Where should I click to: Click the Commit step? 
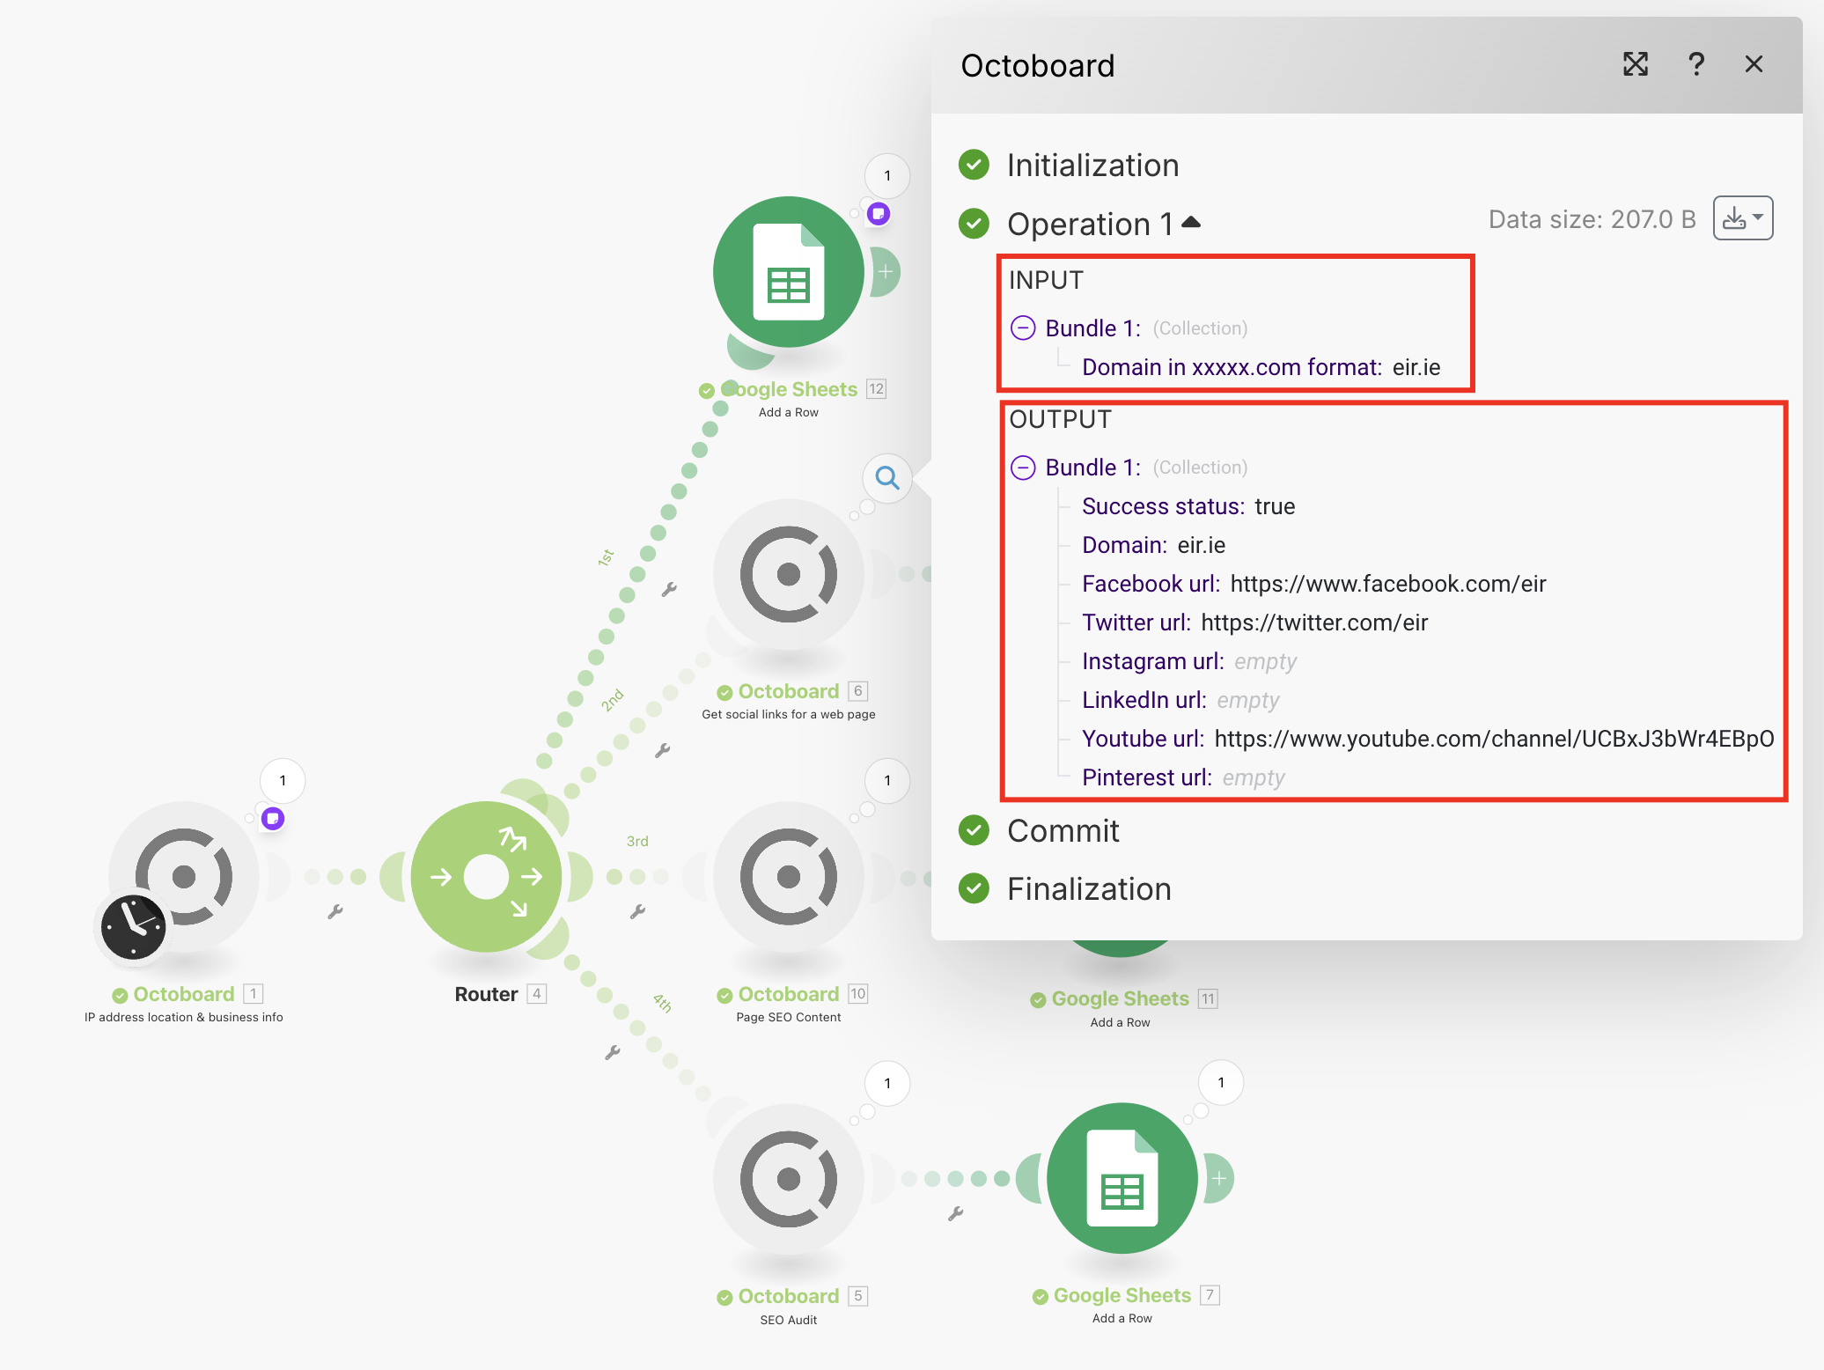1063,831
